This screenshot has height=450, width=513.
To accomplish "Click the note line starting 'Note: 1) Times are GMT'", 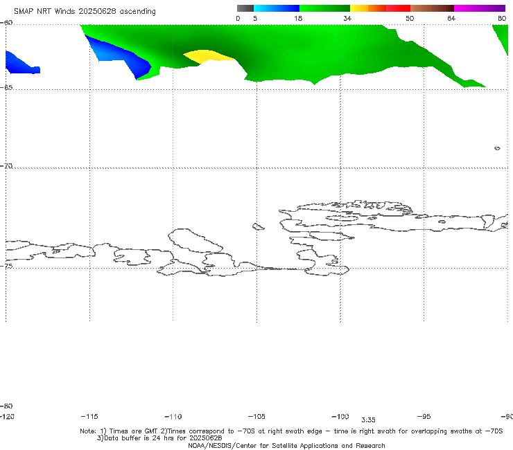I will point(291,431).
